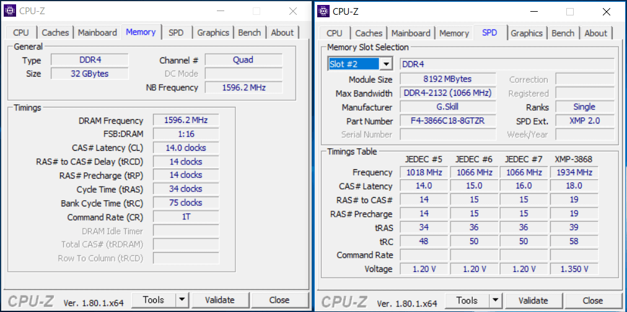Click Max Bandwidth DDR4-2132 field
The image size is (627, 312).
click(x=448, y=93)
